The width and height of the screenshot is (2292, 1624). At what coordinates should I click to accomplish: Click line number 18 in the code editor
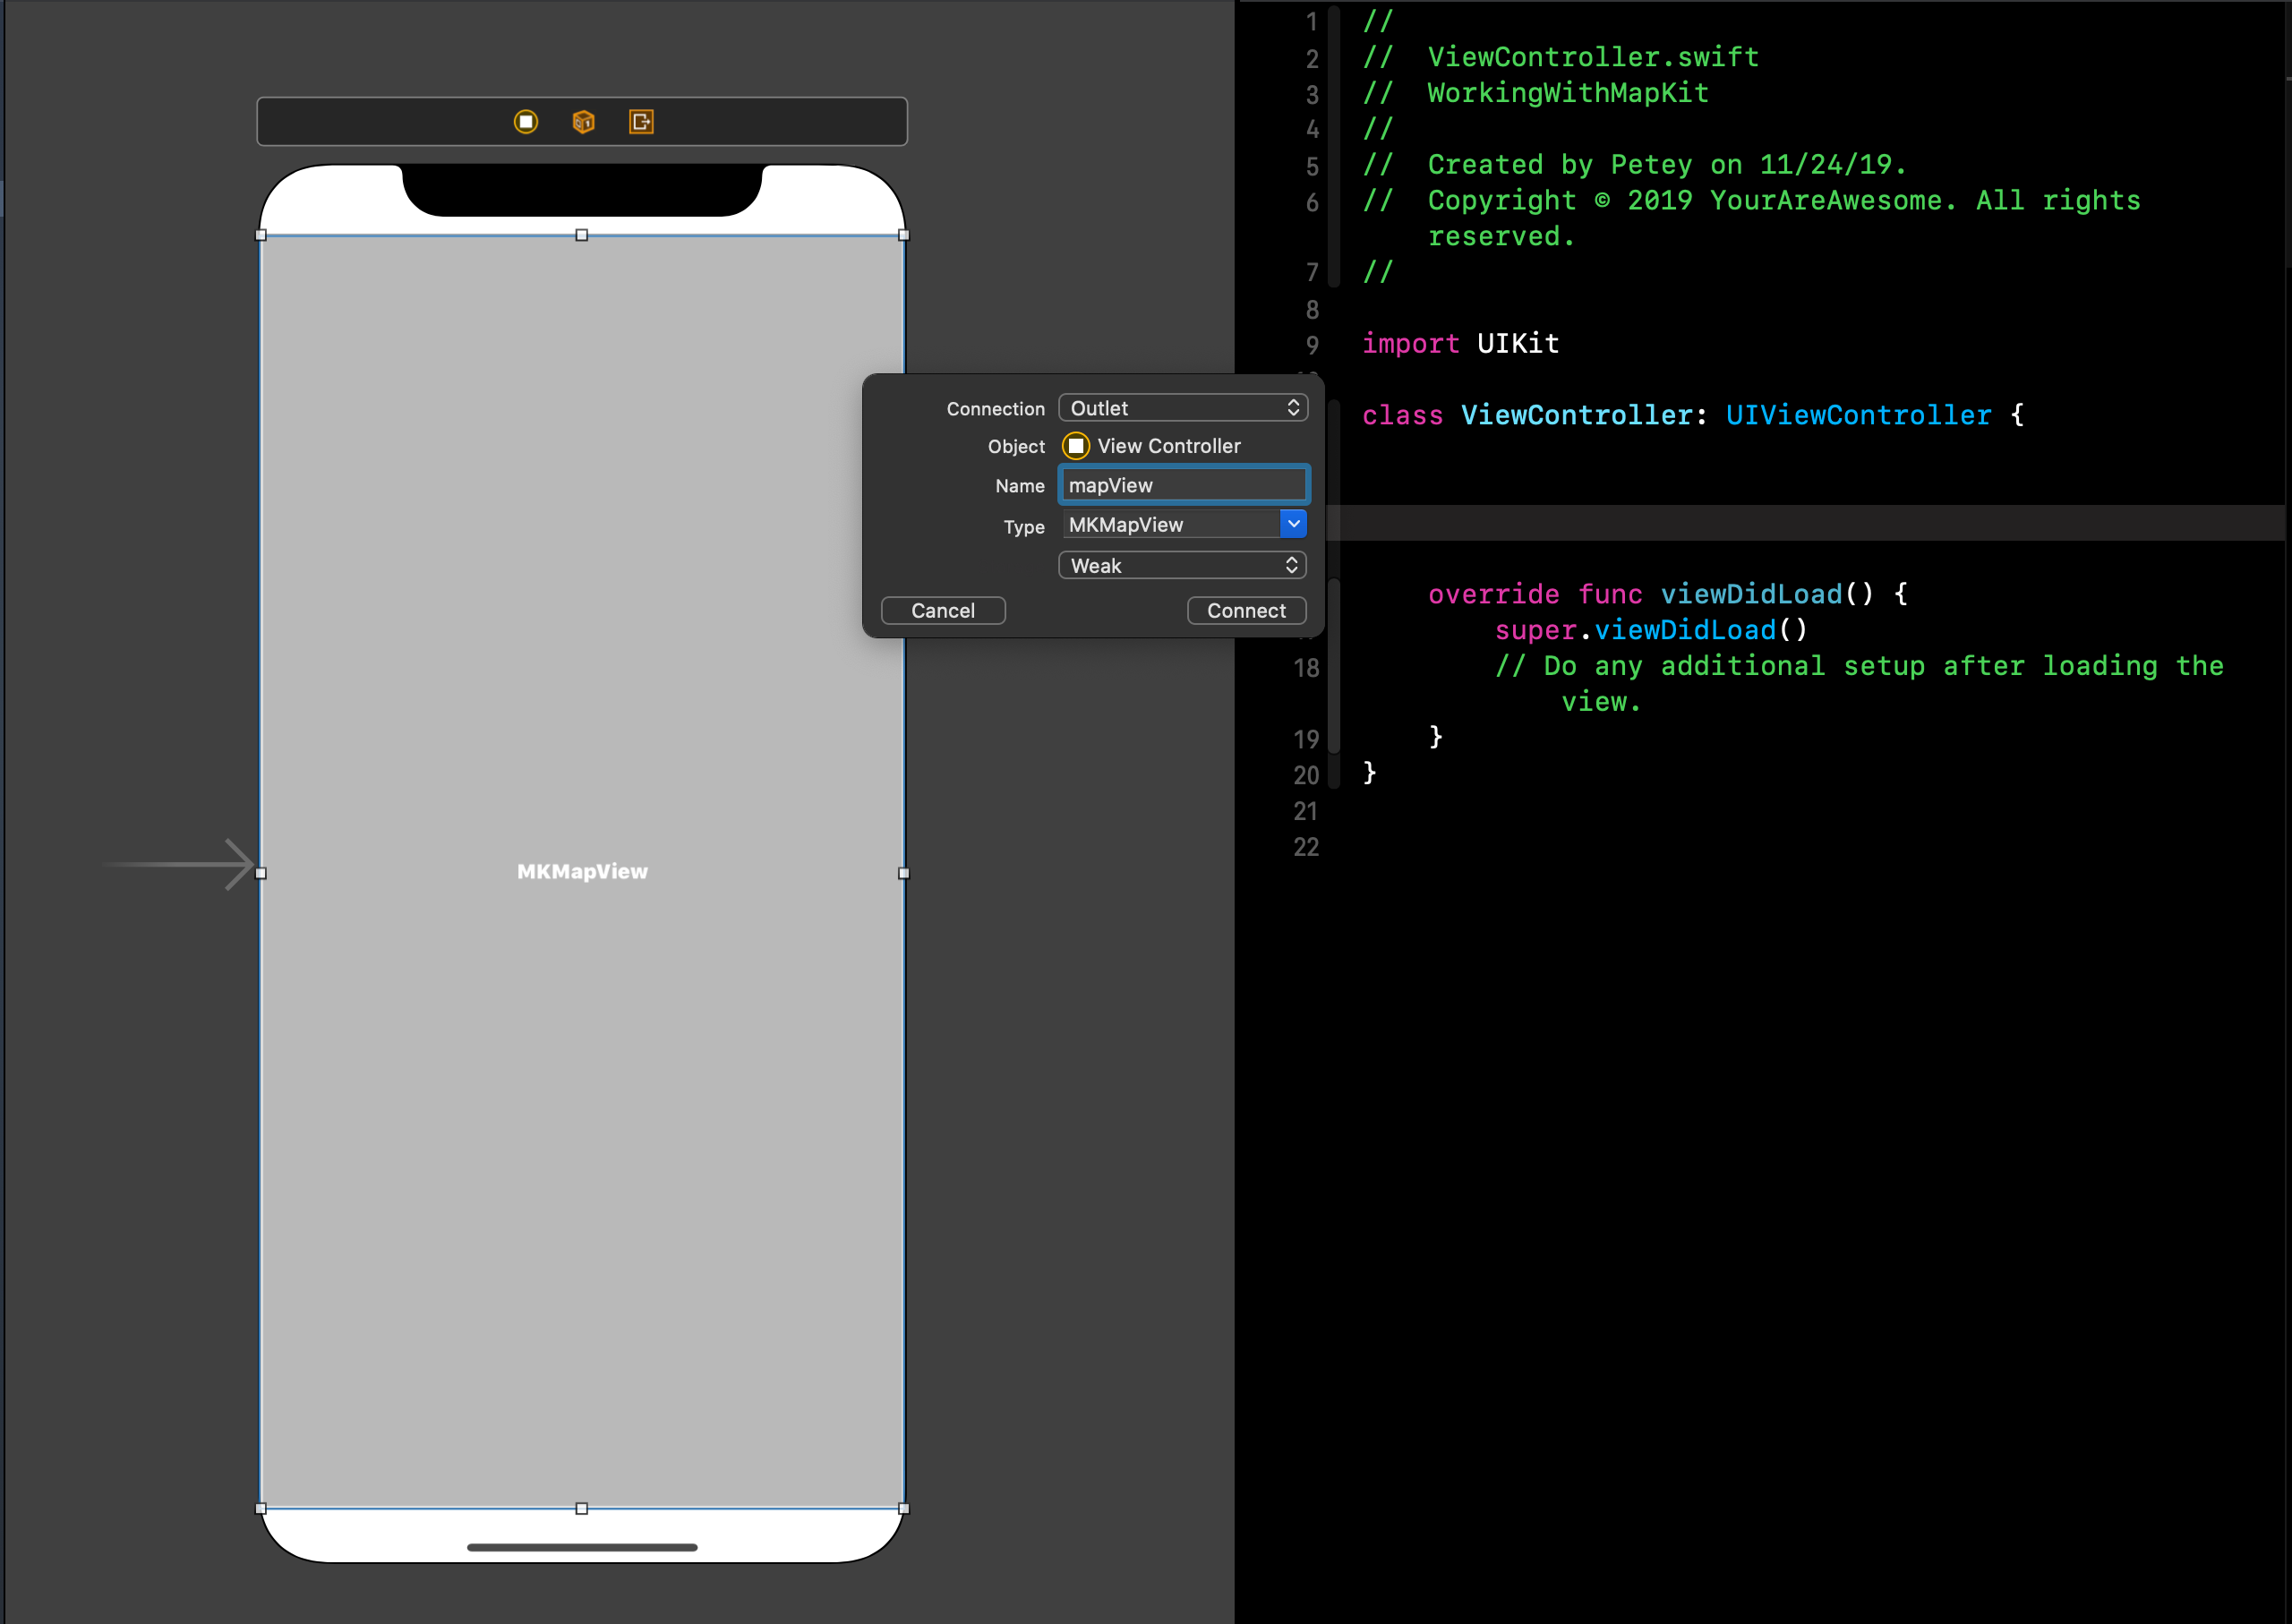[1306, 667]
